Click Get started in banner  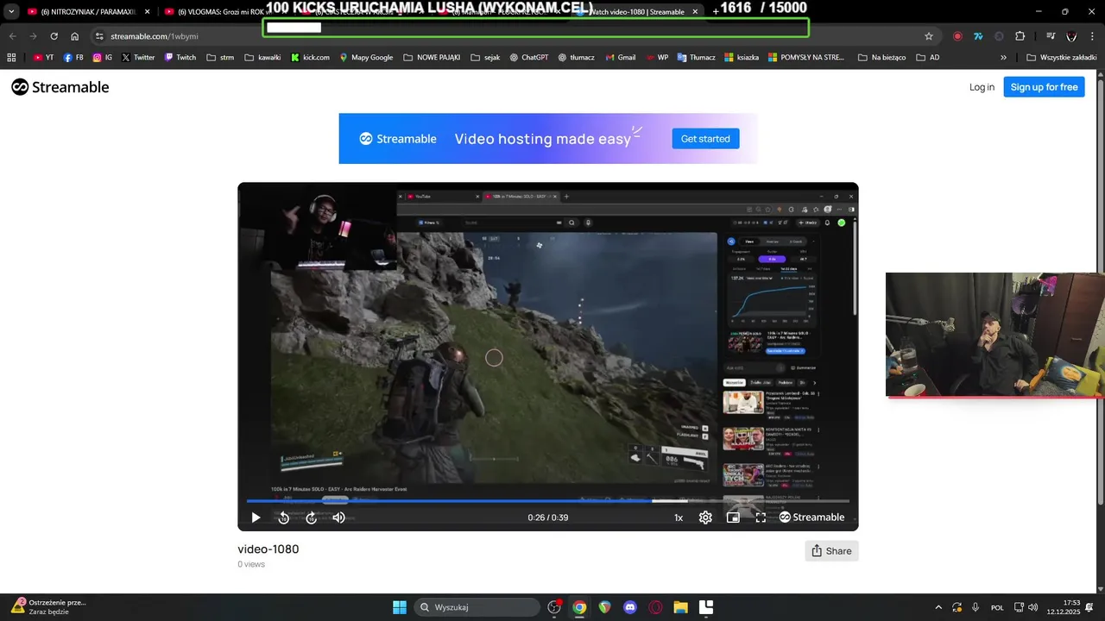(705, 139)
